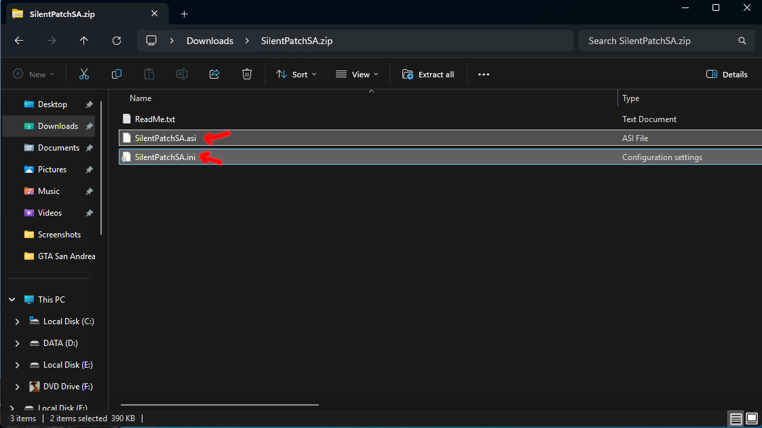Switch to large thumbnails view icon in status bar

(752, 419)
